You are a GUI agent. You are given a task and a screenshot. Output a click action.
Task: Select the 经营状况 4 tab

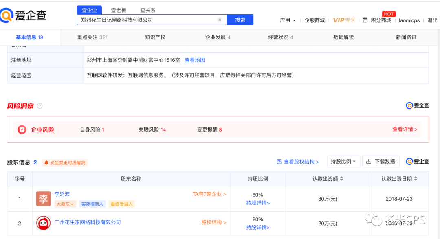coord(281,37)
